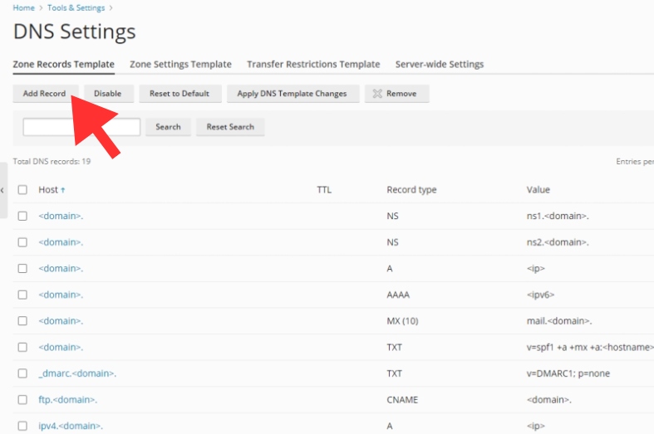
Task: Toggle the select-all checkbox in header
Action: coord(22,190)
